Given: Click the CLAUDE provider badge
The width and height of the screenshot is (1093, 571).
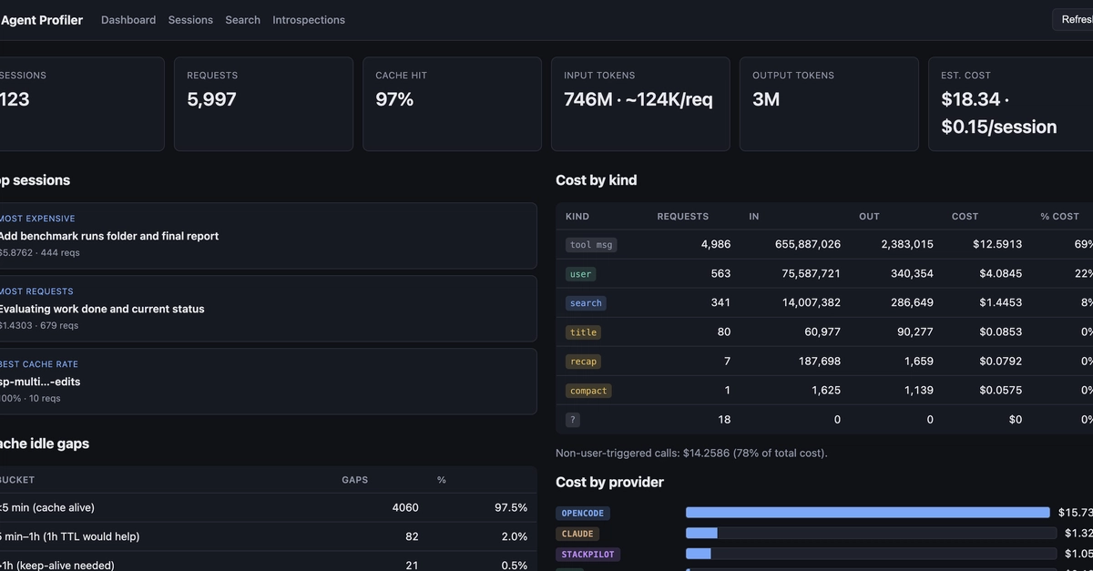Looking at the screenshot, I should click(x=577, y=534).
